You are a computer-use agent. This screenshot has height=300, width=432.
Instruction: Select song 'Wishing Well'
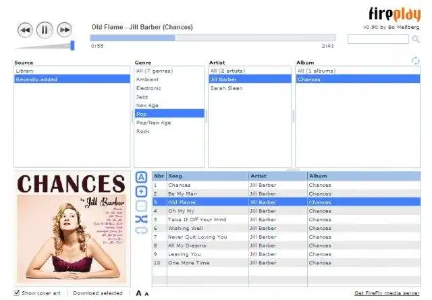pos(286,228)
